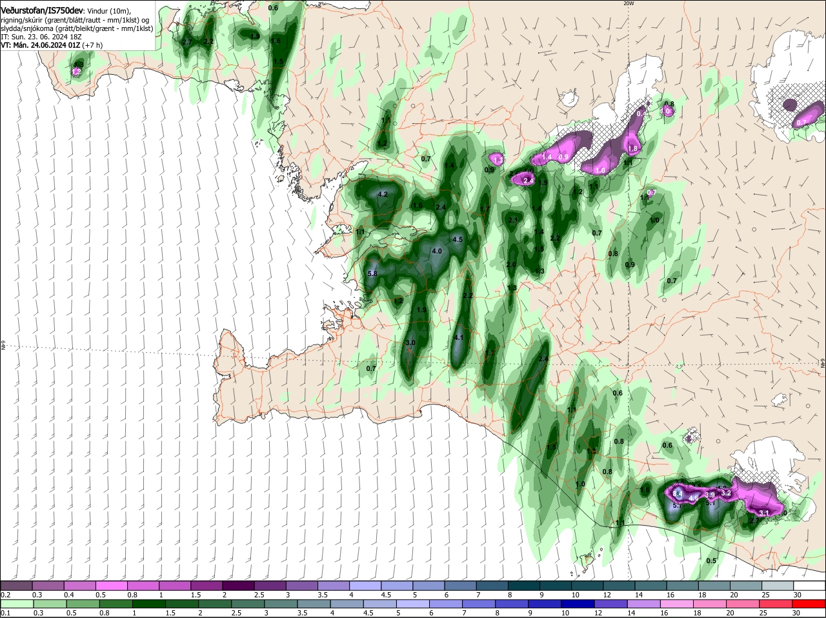Viewport: 826px width, 618px height.
Task: Click the 'VT: Mán. 24.06.2024 01Z' valid time
Action: (x=41, y=45)
